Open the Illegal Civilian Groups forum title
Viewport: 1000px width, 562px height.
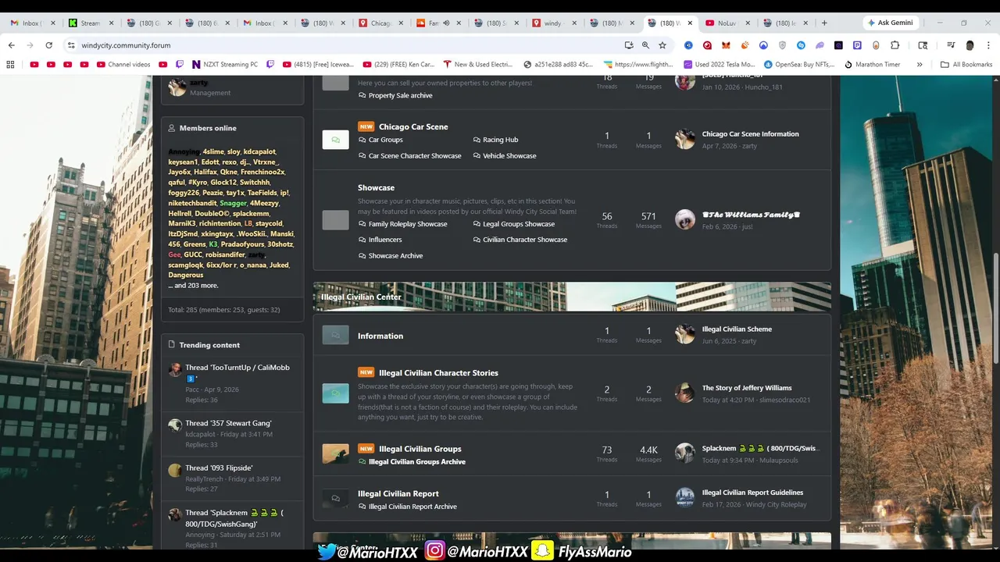pyautogui.click(x=420, y=449)
